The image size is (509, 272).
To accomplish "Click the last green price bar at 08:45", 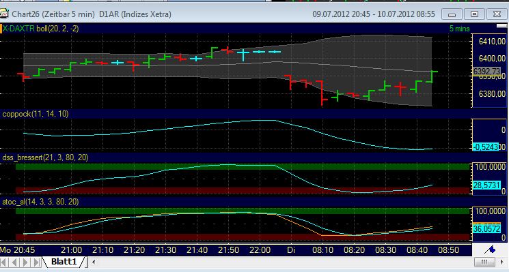I will [x=432, y=76].
